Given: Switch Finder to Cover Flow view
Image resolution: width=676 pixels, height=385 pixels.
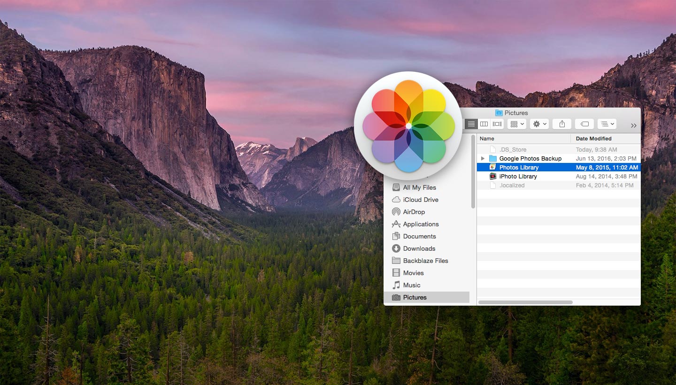Looking at the screenshot, I should point(497,124).
